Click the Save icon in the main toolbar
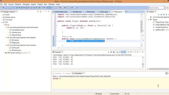Screen dimensions: 169x95 (6, 8)
